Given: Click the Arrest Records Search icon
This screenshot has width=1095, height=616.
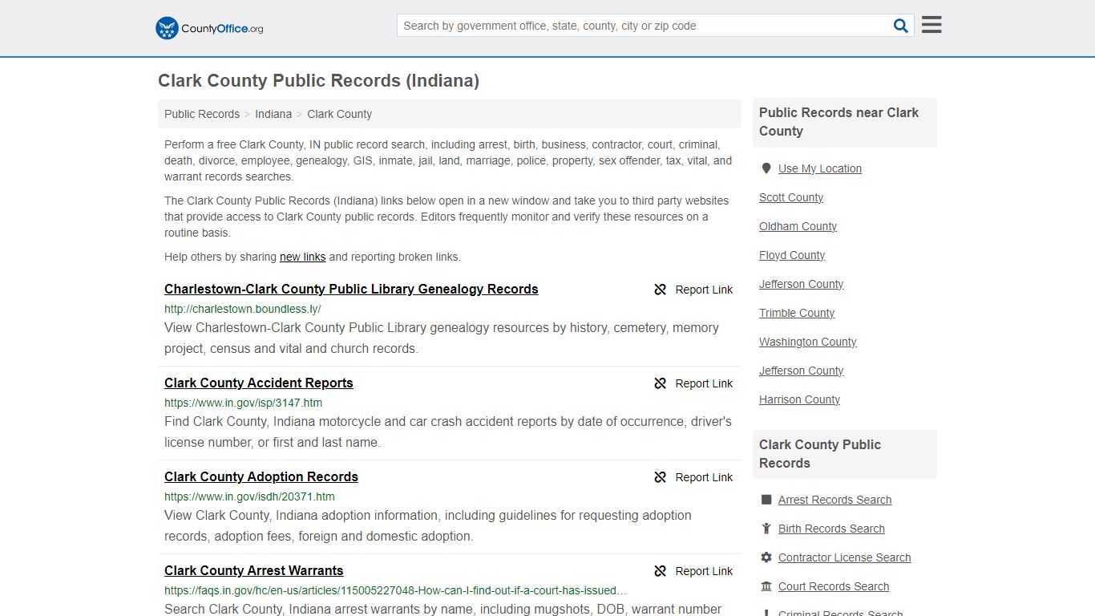Looking at the screenshot, I should point(766,500).
